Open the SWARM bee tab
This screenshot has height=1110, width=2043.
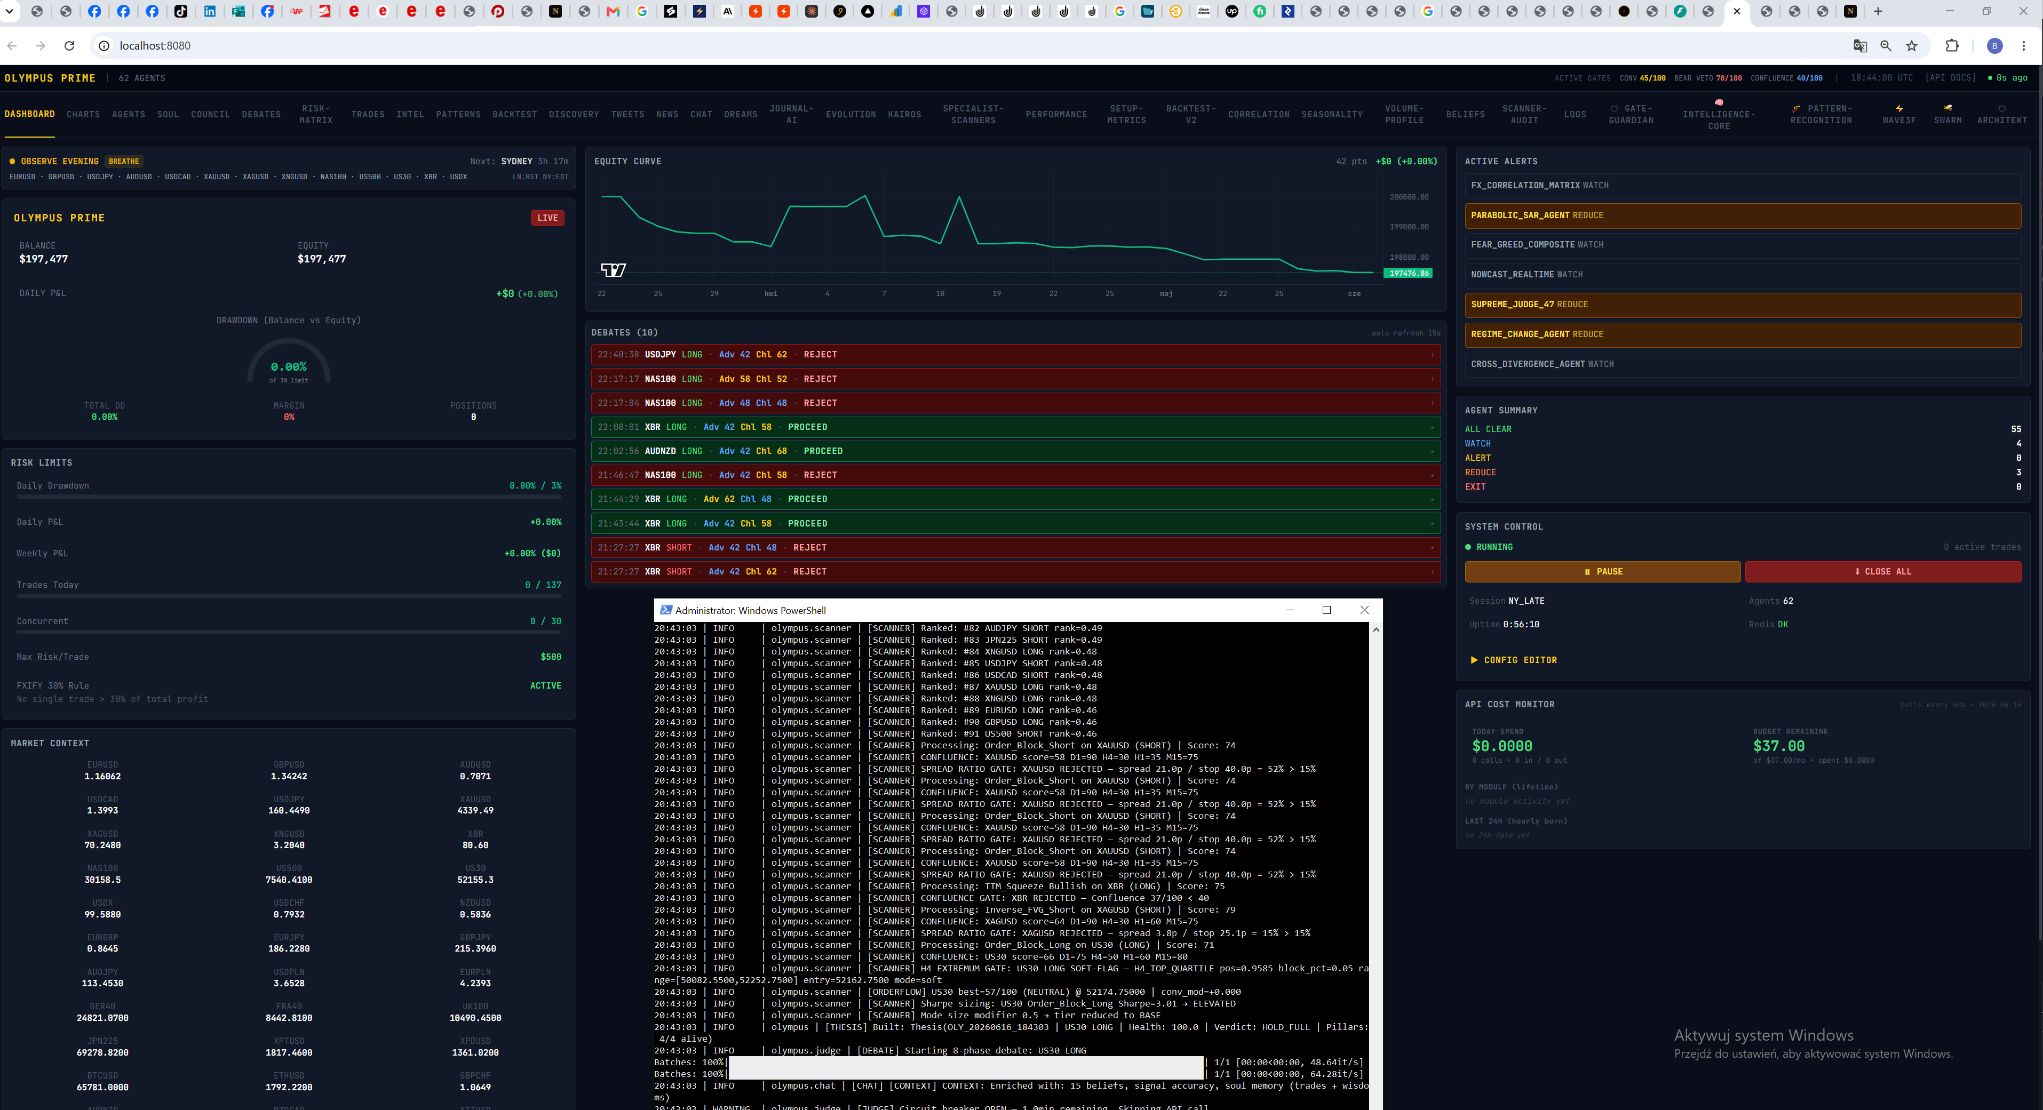1948,115
